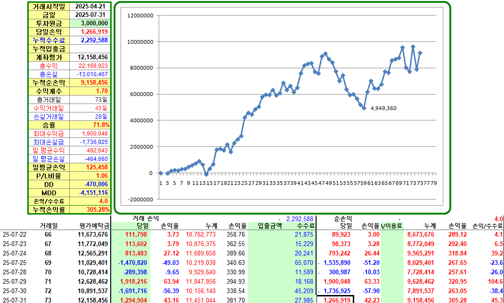Click the 수수료 cell 27,985

303,301
